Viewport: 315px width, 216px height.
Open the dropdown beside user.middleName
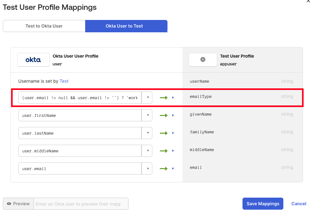147,151
